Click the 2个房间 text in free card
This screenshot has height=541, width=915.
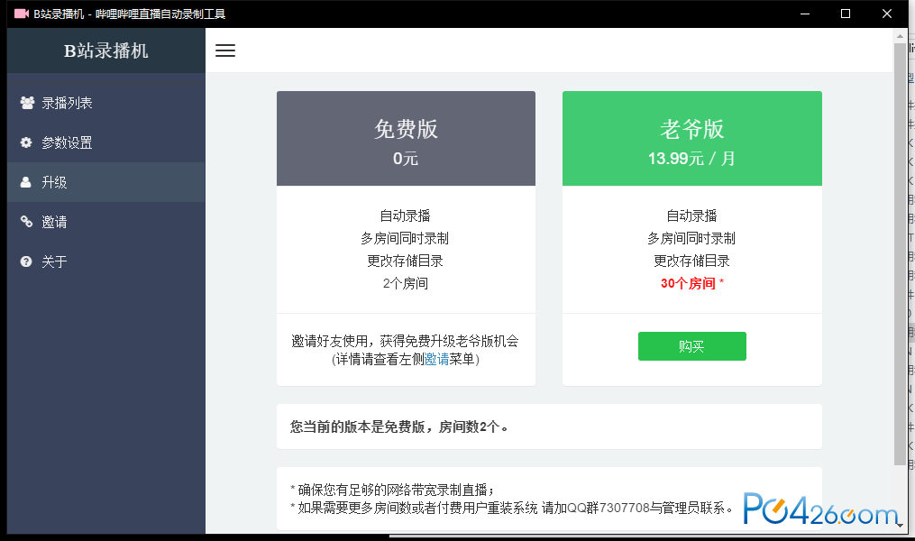pyautogui.click(x=406, y=284)
